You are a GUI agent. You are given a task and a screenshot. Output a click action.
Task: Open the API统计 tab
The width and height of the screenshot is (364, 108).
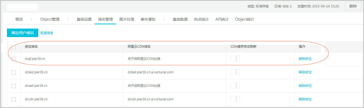tap(222, 19)
